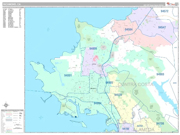180x135 pixels.
Task: Click the 94564 ZIP code label
Action: click(x=129, y=30)
